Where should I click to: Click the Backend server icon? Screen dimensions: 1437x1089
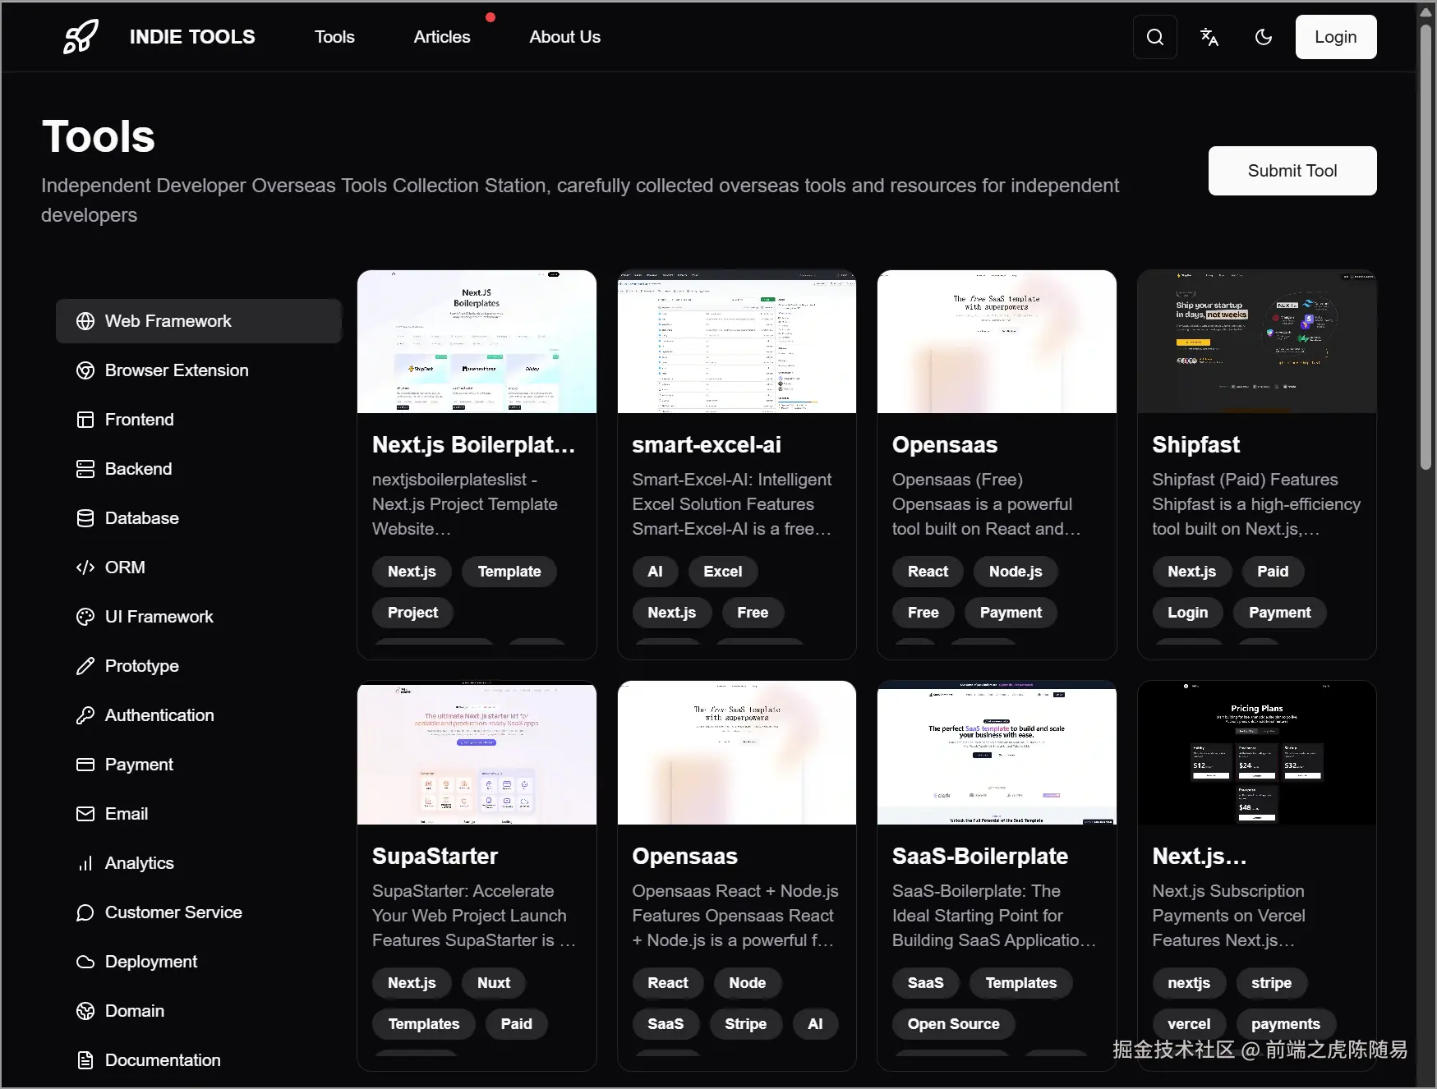click(85, 469)
